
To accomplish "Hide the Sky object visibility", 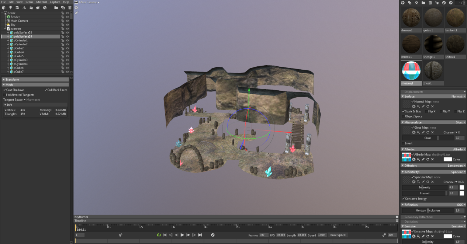I will tap(68, 25).
